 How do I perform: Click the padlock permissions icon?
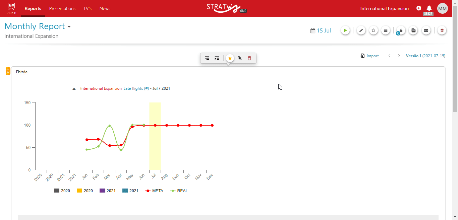(401, 30)
